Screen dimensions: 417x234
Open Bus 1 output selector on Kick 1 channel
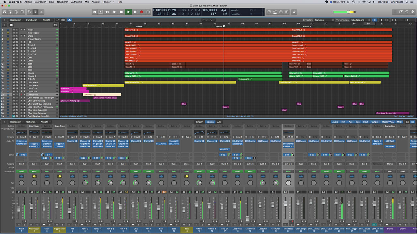(x=21, y=164)
